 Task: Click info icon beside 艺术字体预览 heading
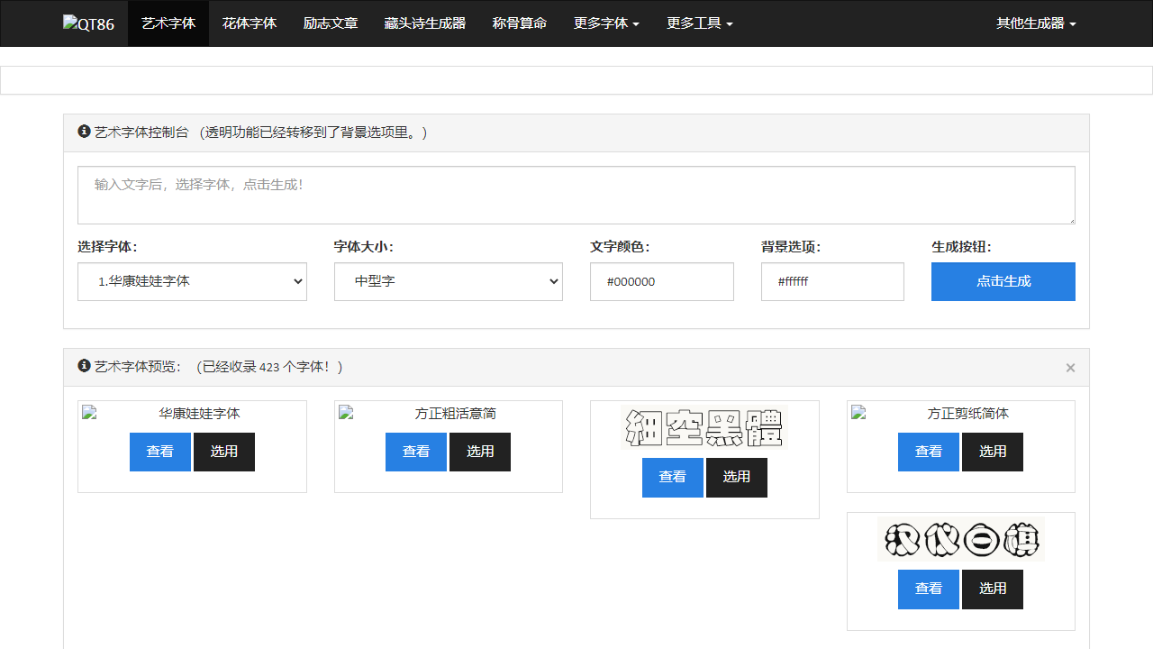85,366
